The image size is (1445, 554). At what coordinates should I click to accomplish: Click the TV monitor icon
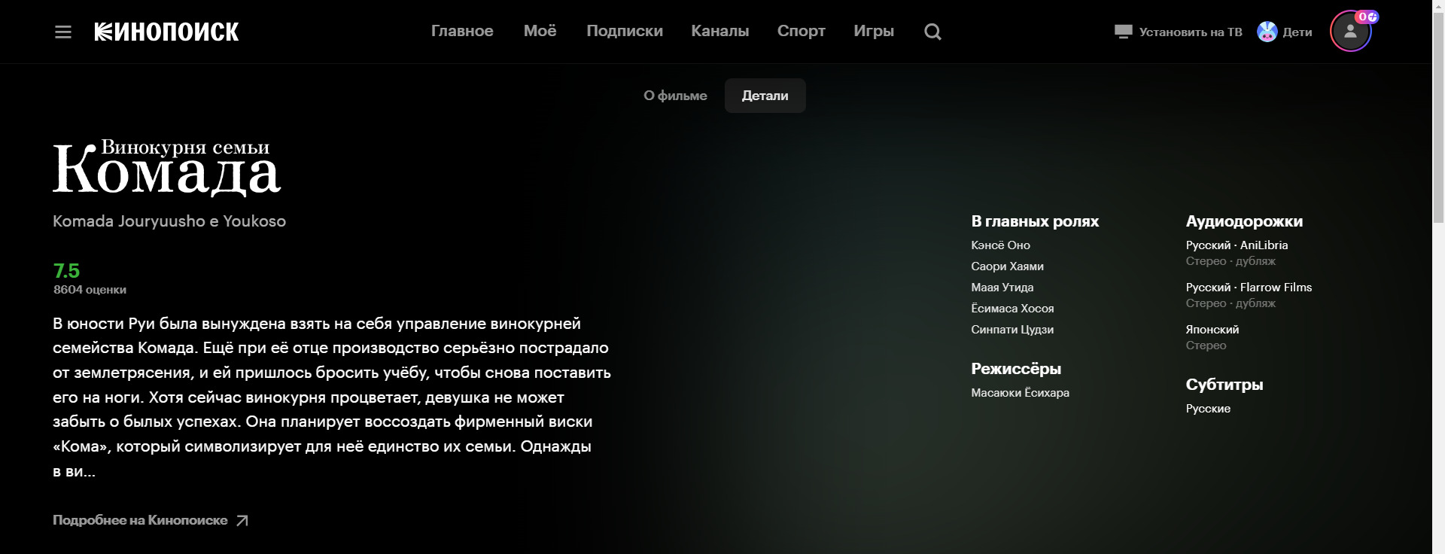(x=1123, y=32)
